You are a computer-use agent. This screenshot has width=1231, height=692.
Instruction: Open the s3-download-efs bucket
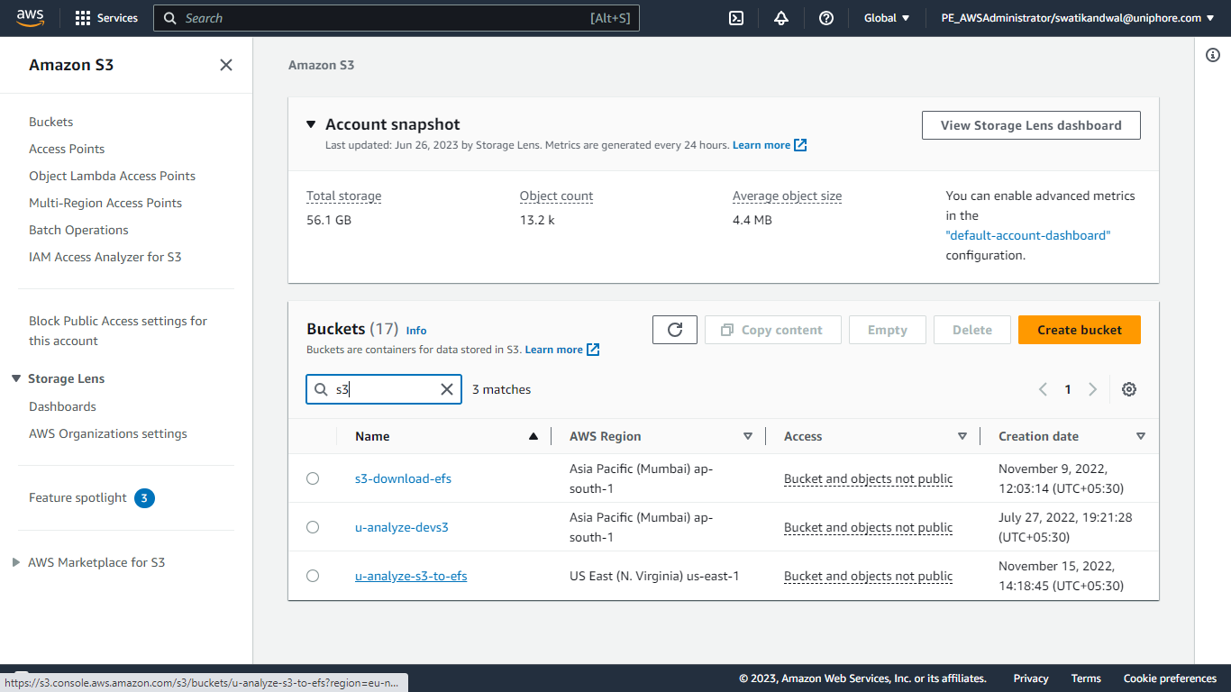tap(403, 478)
